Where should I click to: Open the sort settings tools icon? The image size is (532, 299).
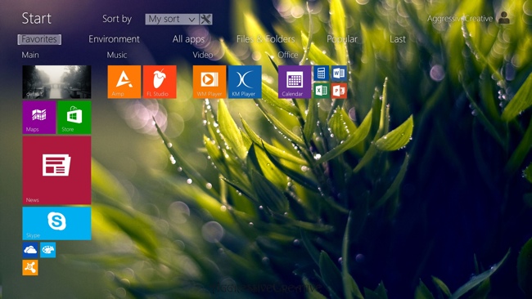click(205, 20)
